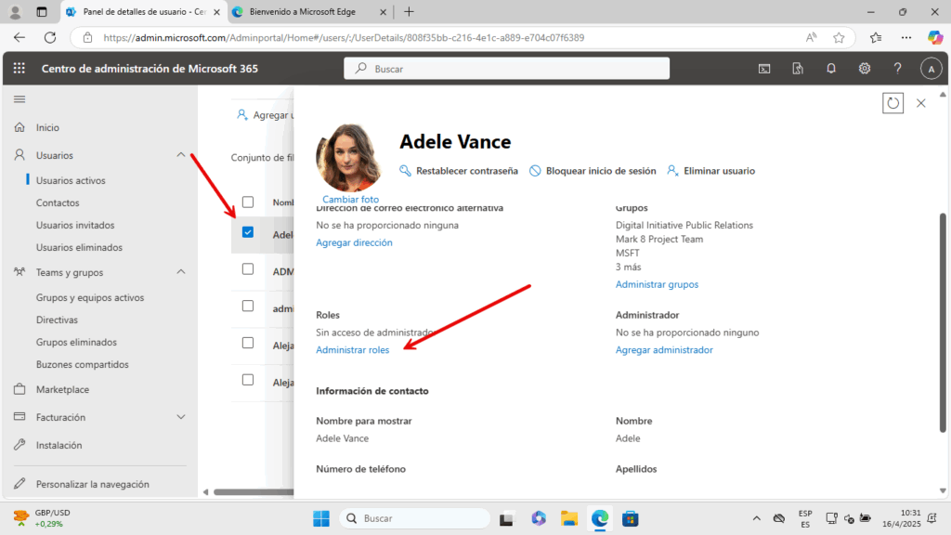Toggle the hamburger navigation menu
Screen dimensions: 951x535
tap(20, 98)
